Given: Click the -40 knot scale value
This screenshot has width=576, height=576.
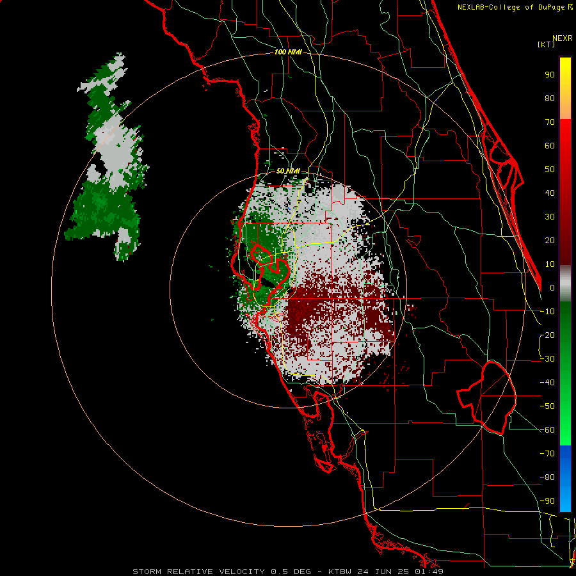Looking at the screenshot, I should click(x=547, y=383).
